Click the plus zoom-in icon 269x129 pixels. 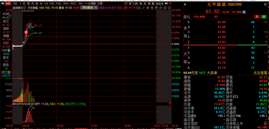[165, 8]
